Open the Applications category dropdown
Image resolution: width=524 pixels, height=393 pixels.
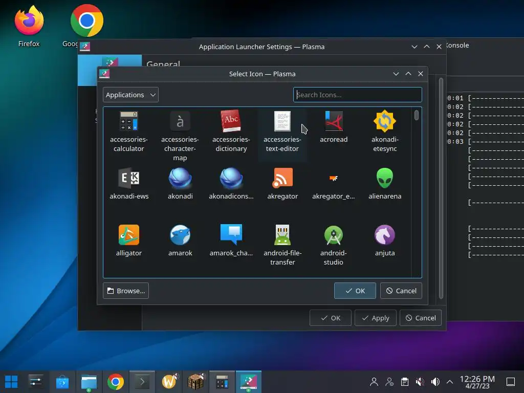pos(130,95)
